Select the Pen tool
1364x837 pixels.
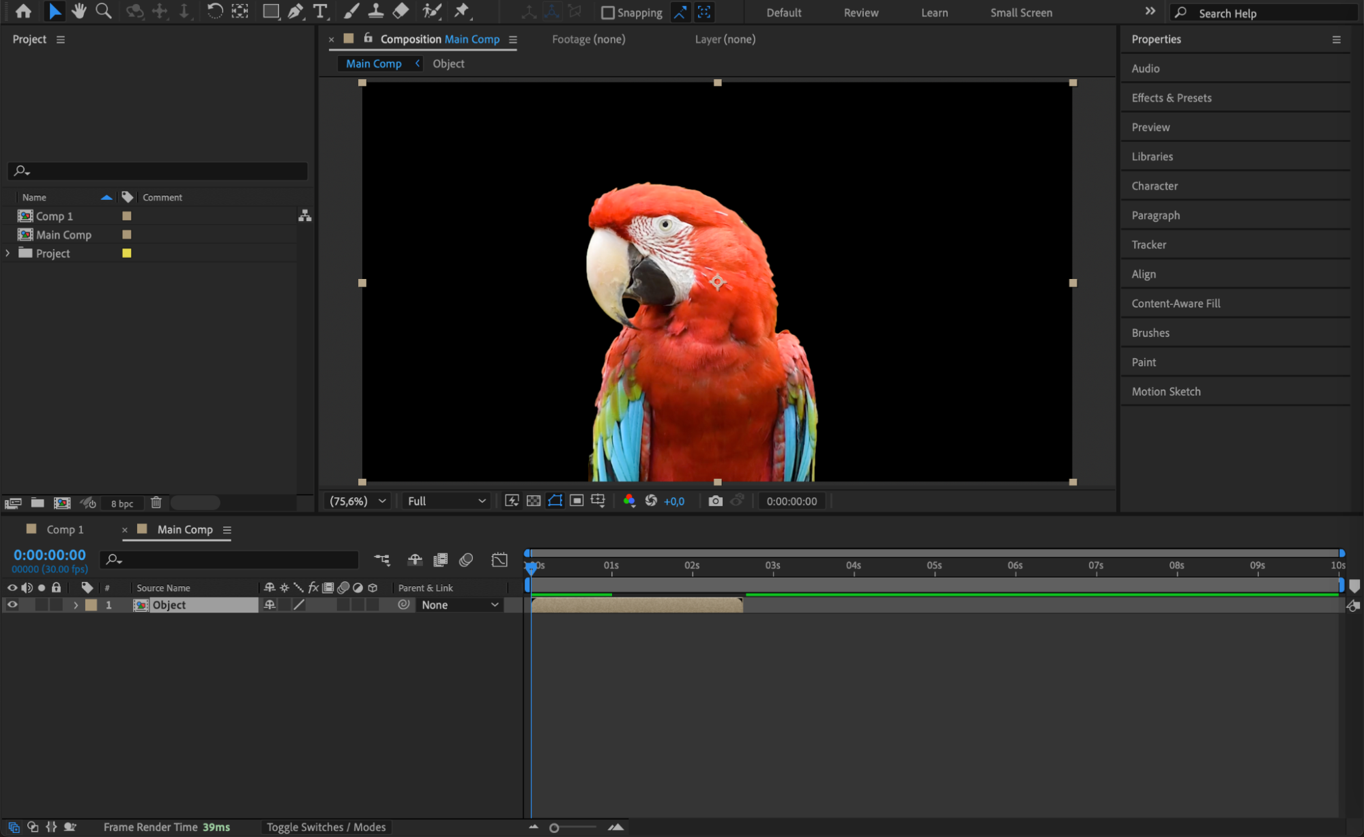point(295,12)
